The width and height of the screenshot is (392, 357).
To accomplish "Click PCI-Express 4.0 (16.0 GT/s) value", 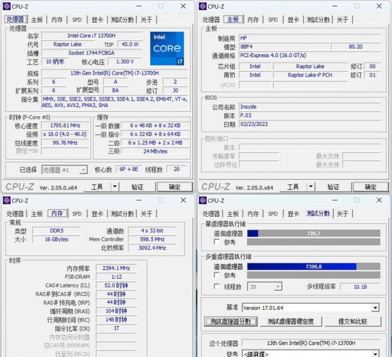I will (x=310, y=55).
